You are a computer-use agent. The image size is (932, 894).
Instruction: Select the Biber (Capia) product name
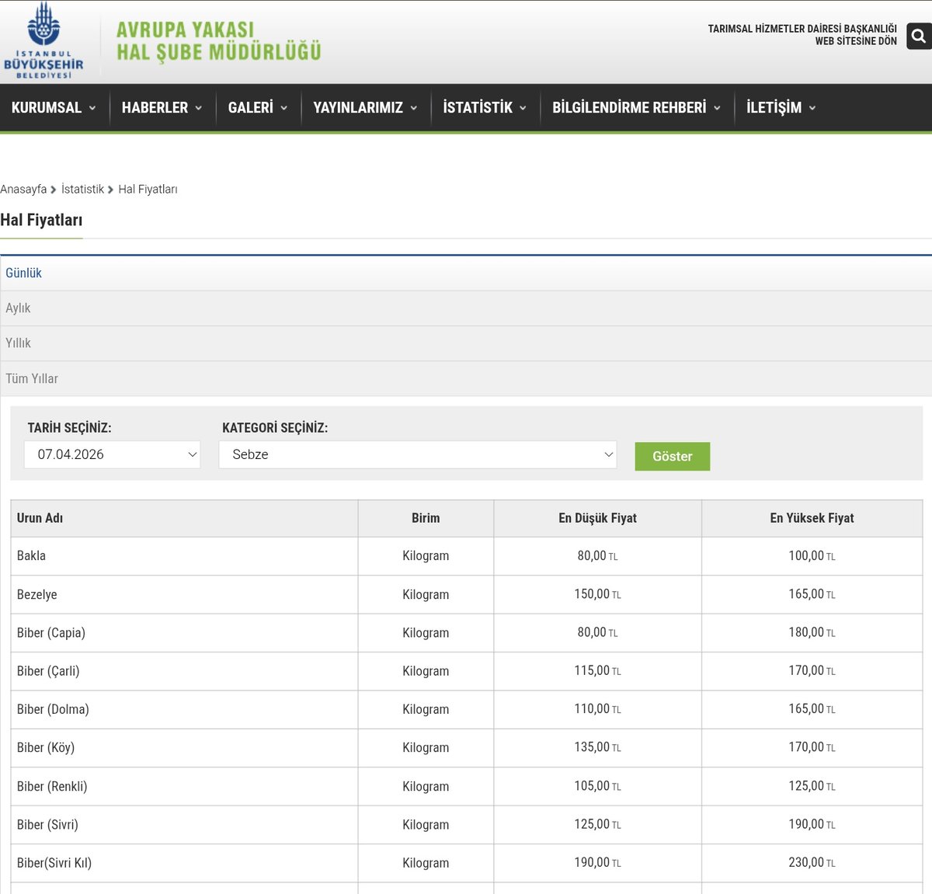click(x=51, y=633)
